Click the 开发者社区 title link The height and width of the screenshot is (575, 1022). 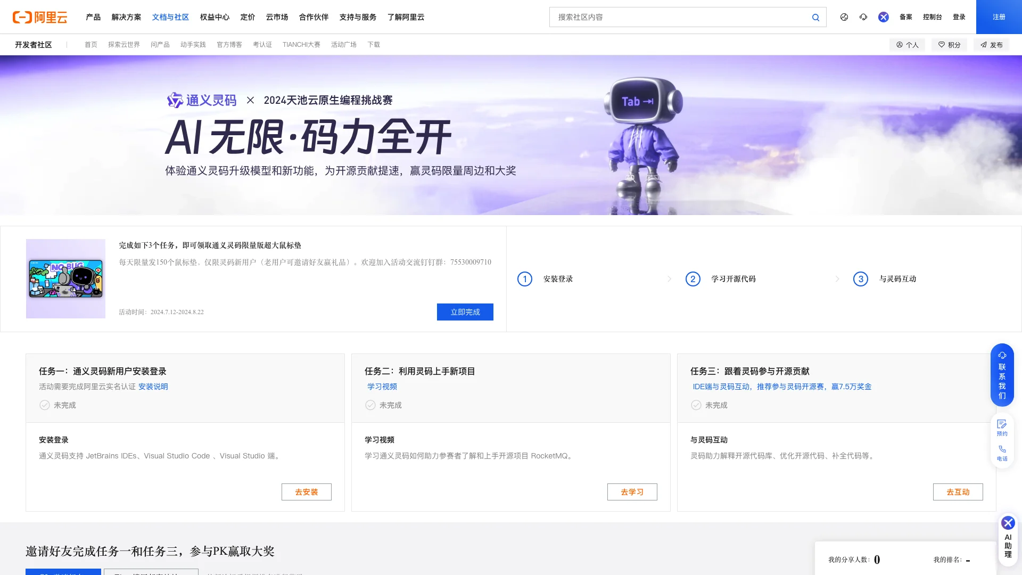[x=34, y=45]
